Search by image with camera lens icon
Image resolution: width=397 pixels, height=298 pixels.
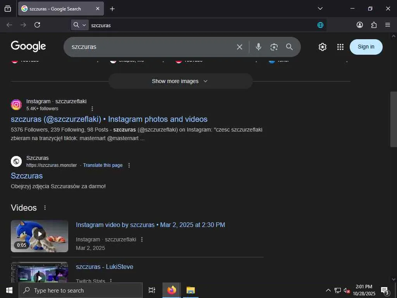(x=274, y=47)
